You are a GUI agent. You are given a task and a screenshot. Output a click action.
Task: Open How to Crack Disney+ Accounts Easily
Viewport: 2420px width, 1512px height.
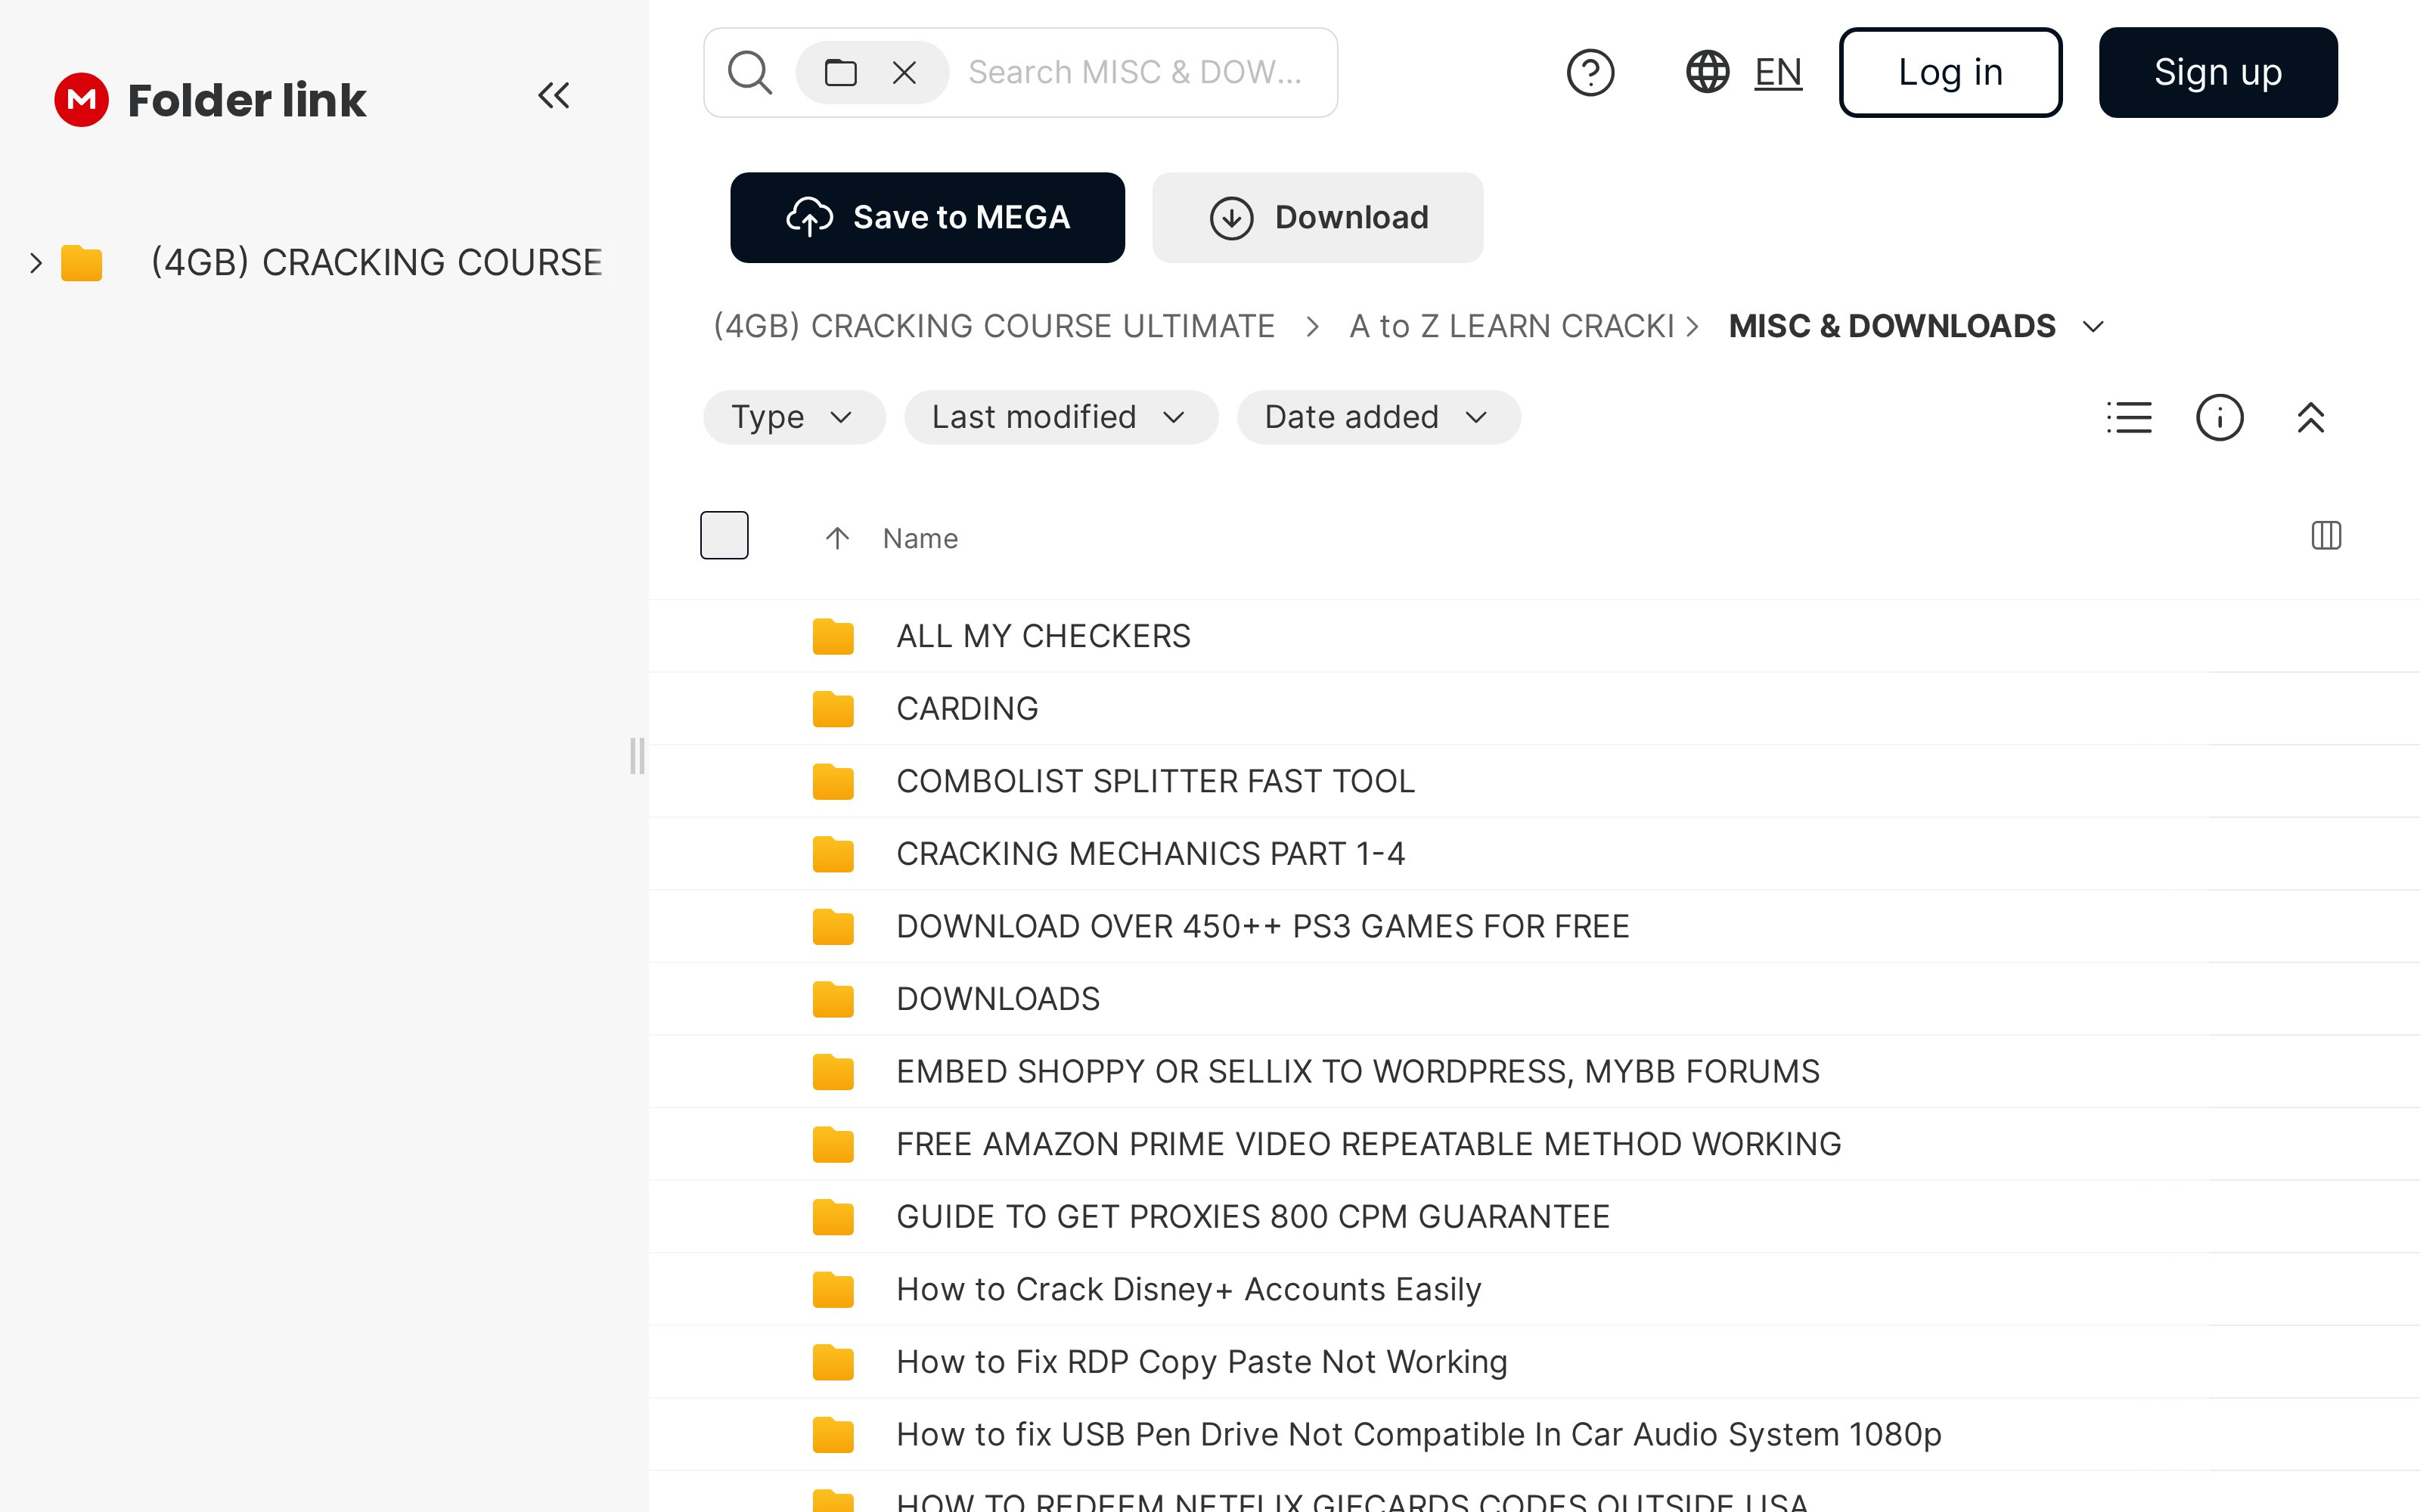1188,1290
